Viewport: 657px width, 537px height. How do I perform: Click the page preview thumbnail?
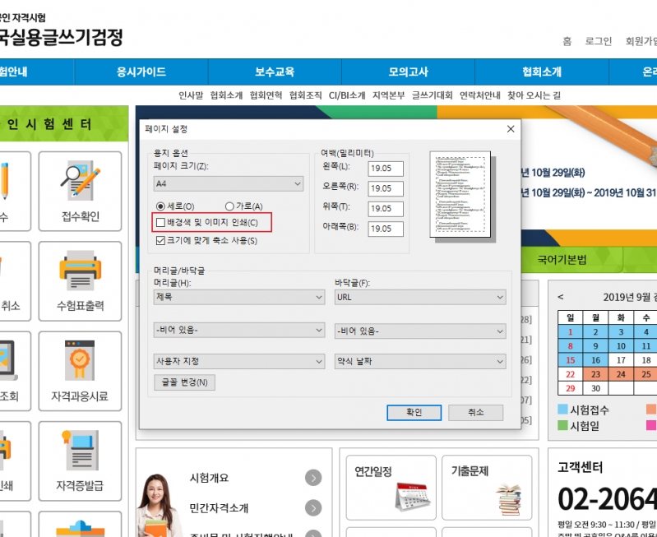click(460, 194)
